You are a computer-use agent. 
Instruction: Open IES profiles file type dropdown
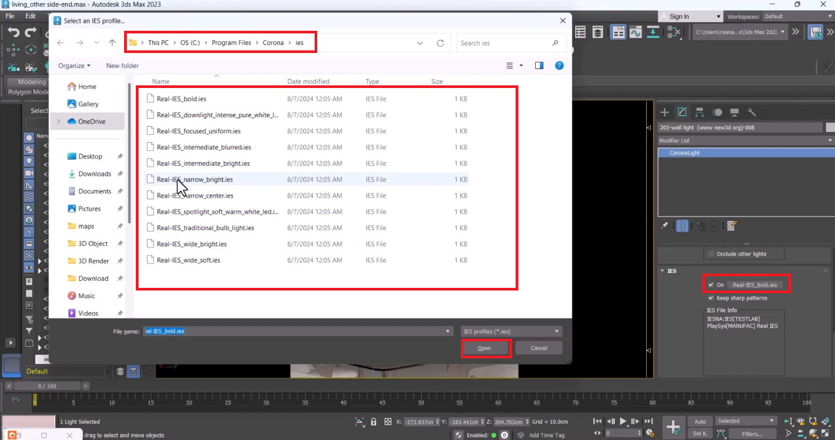[511, 332]
